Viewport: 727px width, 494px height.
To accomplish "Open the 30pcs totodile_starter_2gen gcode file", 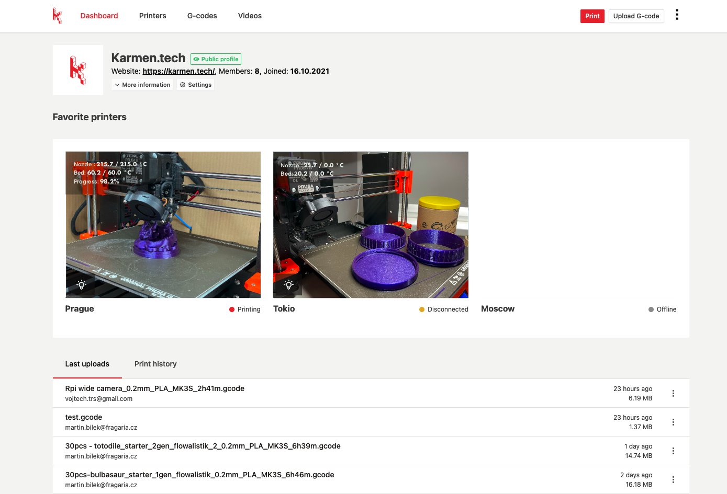I will click(x=203, y=446).
